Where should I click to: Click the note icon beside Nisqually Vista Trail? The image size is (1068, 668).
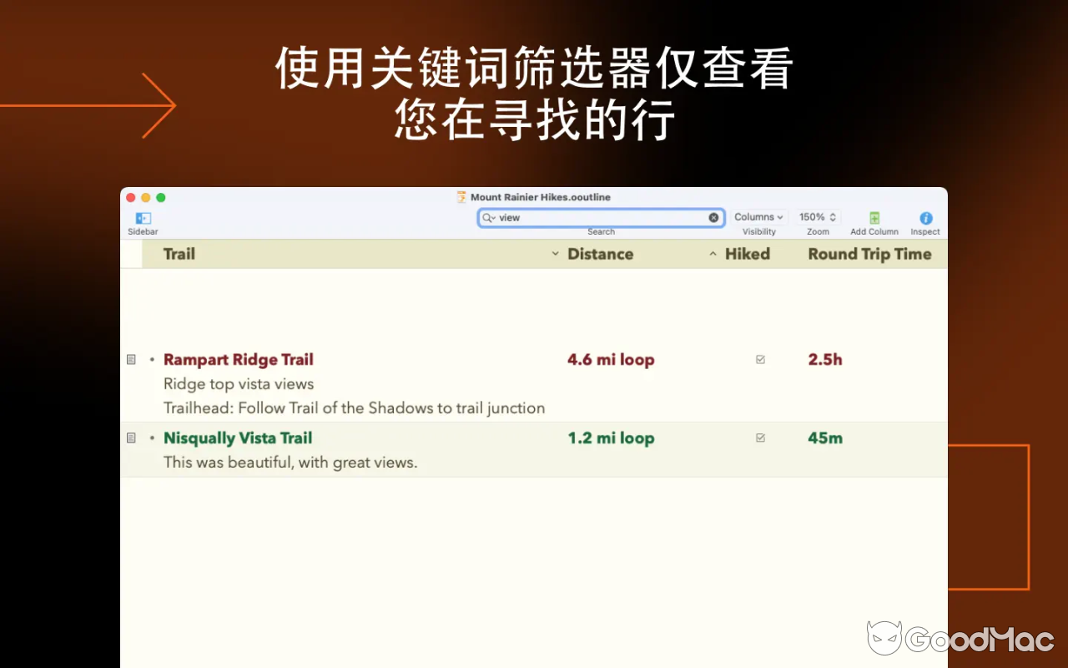pos(131,438)
